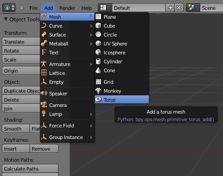Expand the Curve submenu
Image resolution: width=223 pixels, height=176 pixels.
pos(67,26)
